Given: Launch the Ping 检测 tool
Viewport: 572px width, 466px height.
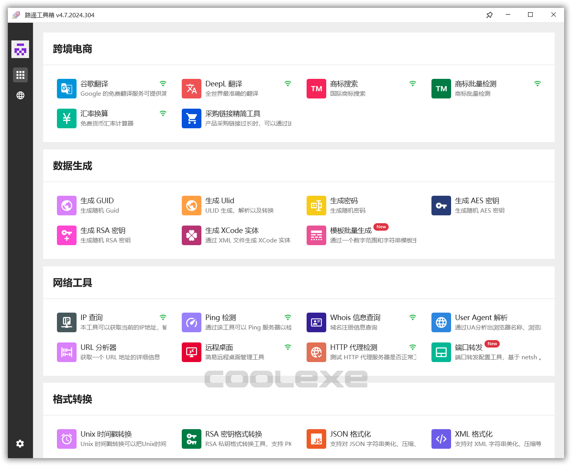Looking at the screenshot, I should [220, 322].
